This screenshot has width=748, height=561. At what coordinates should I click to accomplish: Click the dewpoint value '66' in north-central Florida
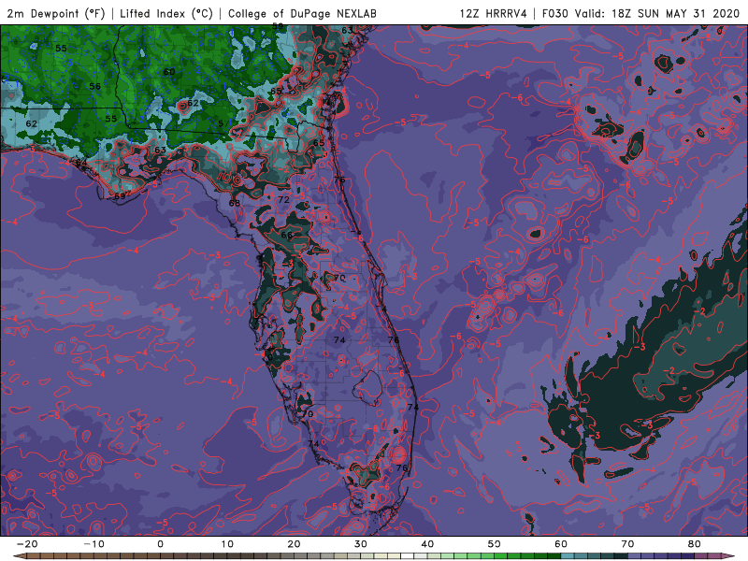pos(287,236)
